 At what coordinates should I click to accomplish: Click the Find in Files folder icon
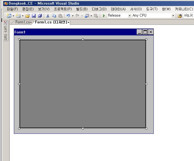coord(180,16)
